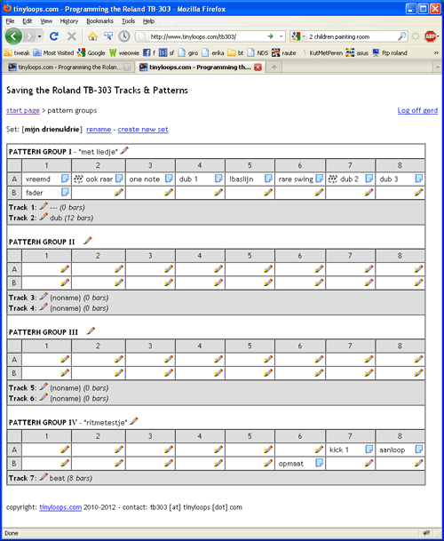Open note icon for pattern 'one note'
Viewport: 444px width, 541px height.
(x=169, y=179)
